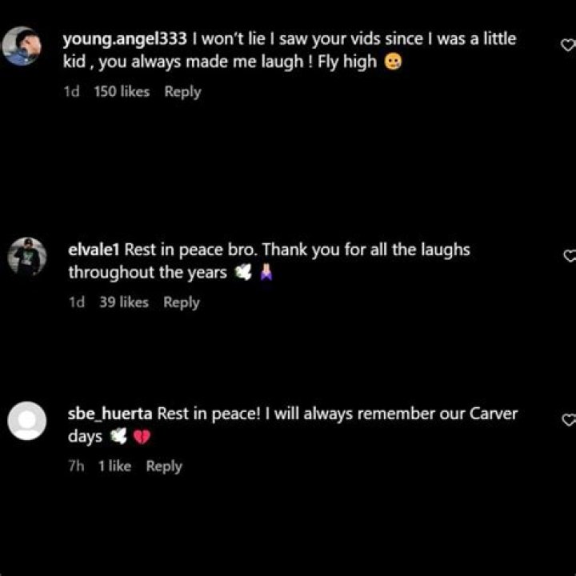This screenshot has height=576, width=576.
Task: Tap heart icon beside elvale1's comment
Action: 570,256
